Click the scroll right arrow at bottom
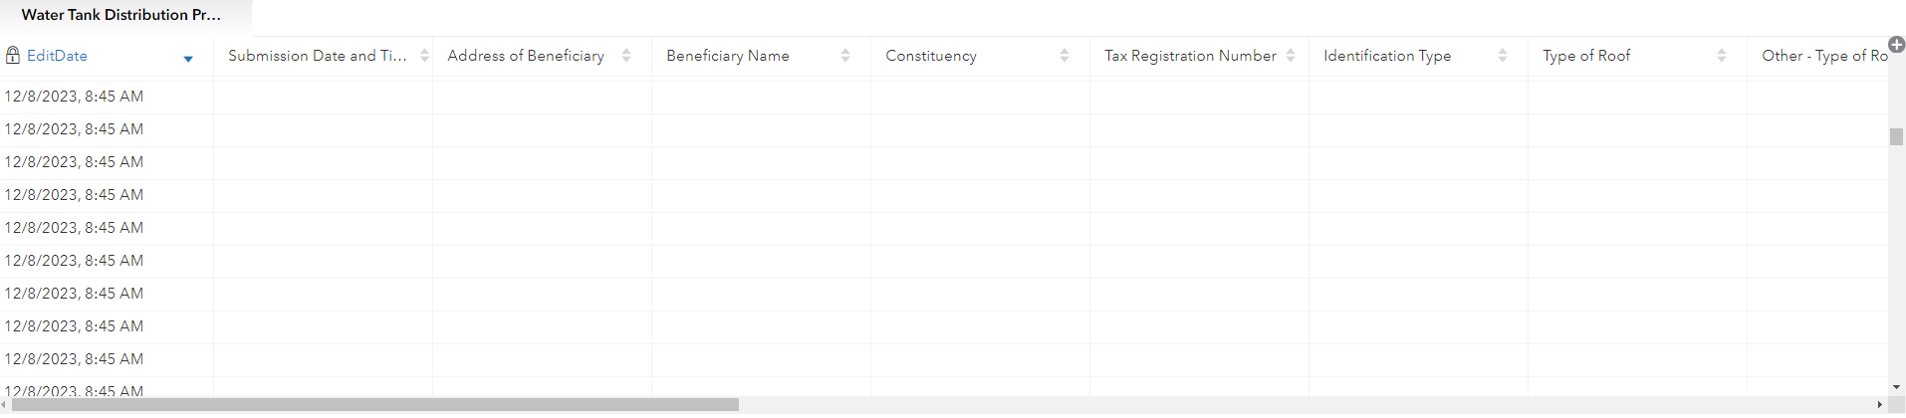 (x=1879, y=405)
